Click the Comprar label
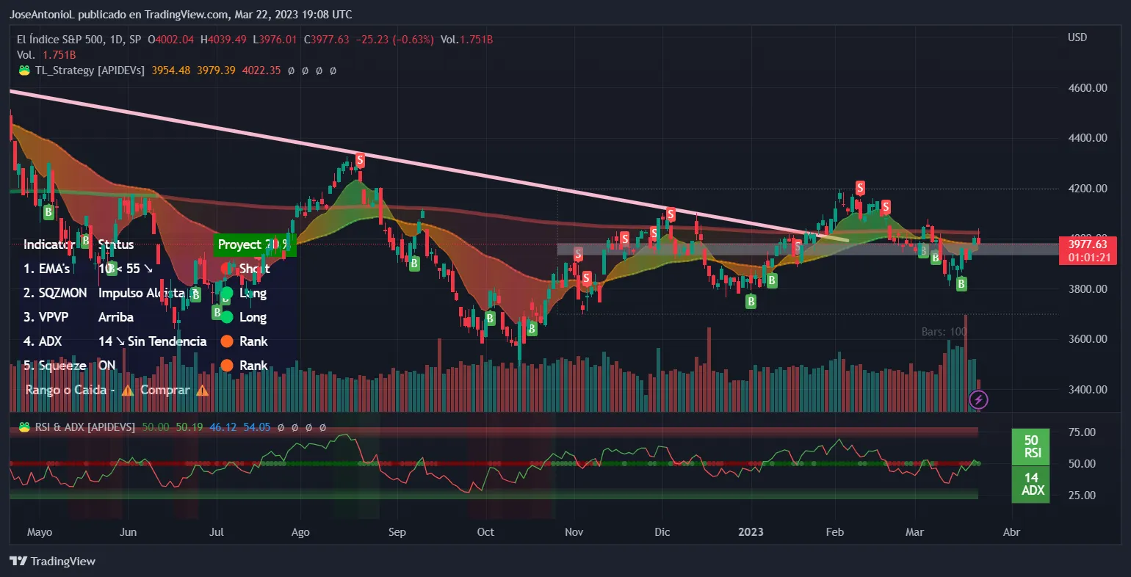This screenshot has width=1131, height=577. pyautogui.click(x=165, y=390)
